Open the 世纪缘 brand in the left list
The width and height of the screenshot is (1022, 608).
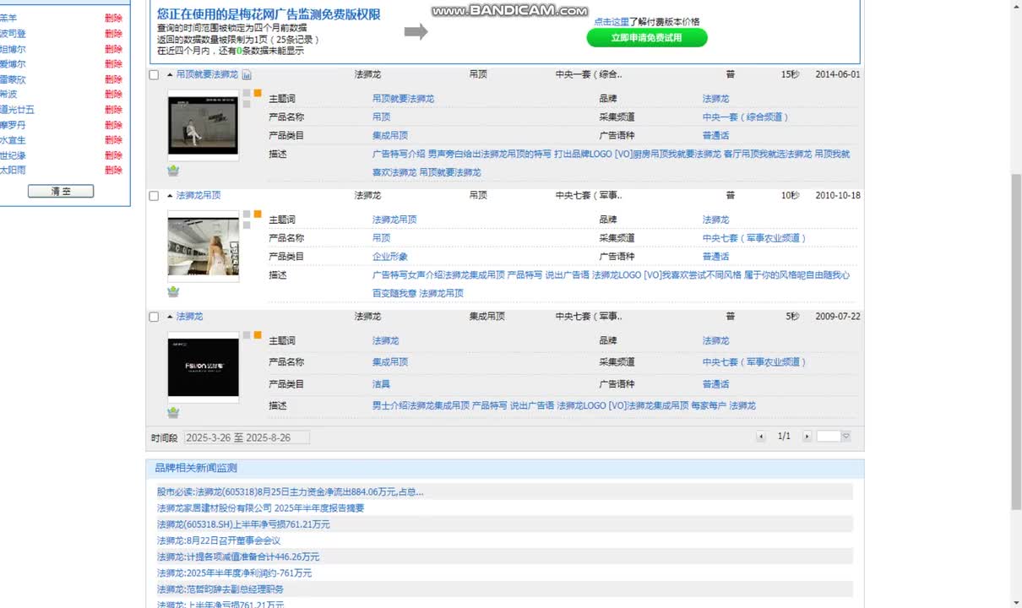pos(13,155)
